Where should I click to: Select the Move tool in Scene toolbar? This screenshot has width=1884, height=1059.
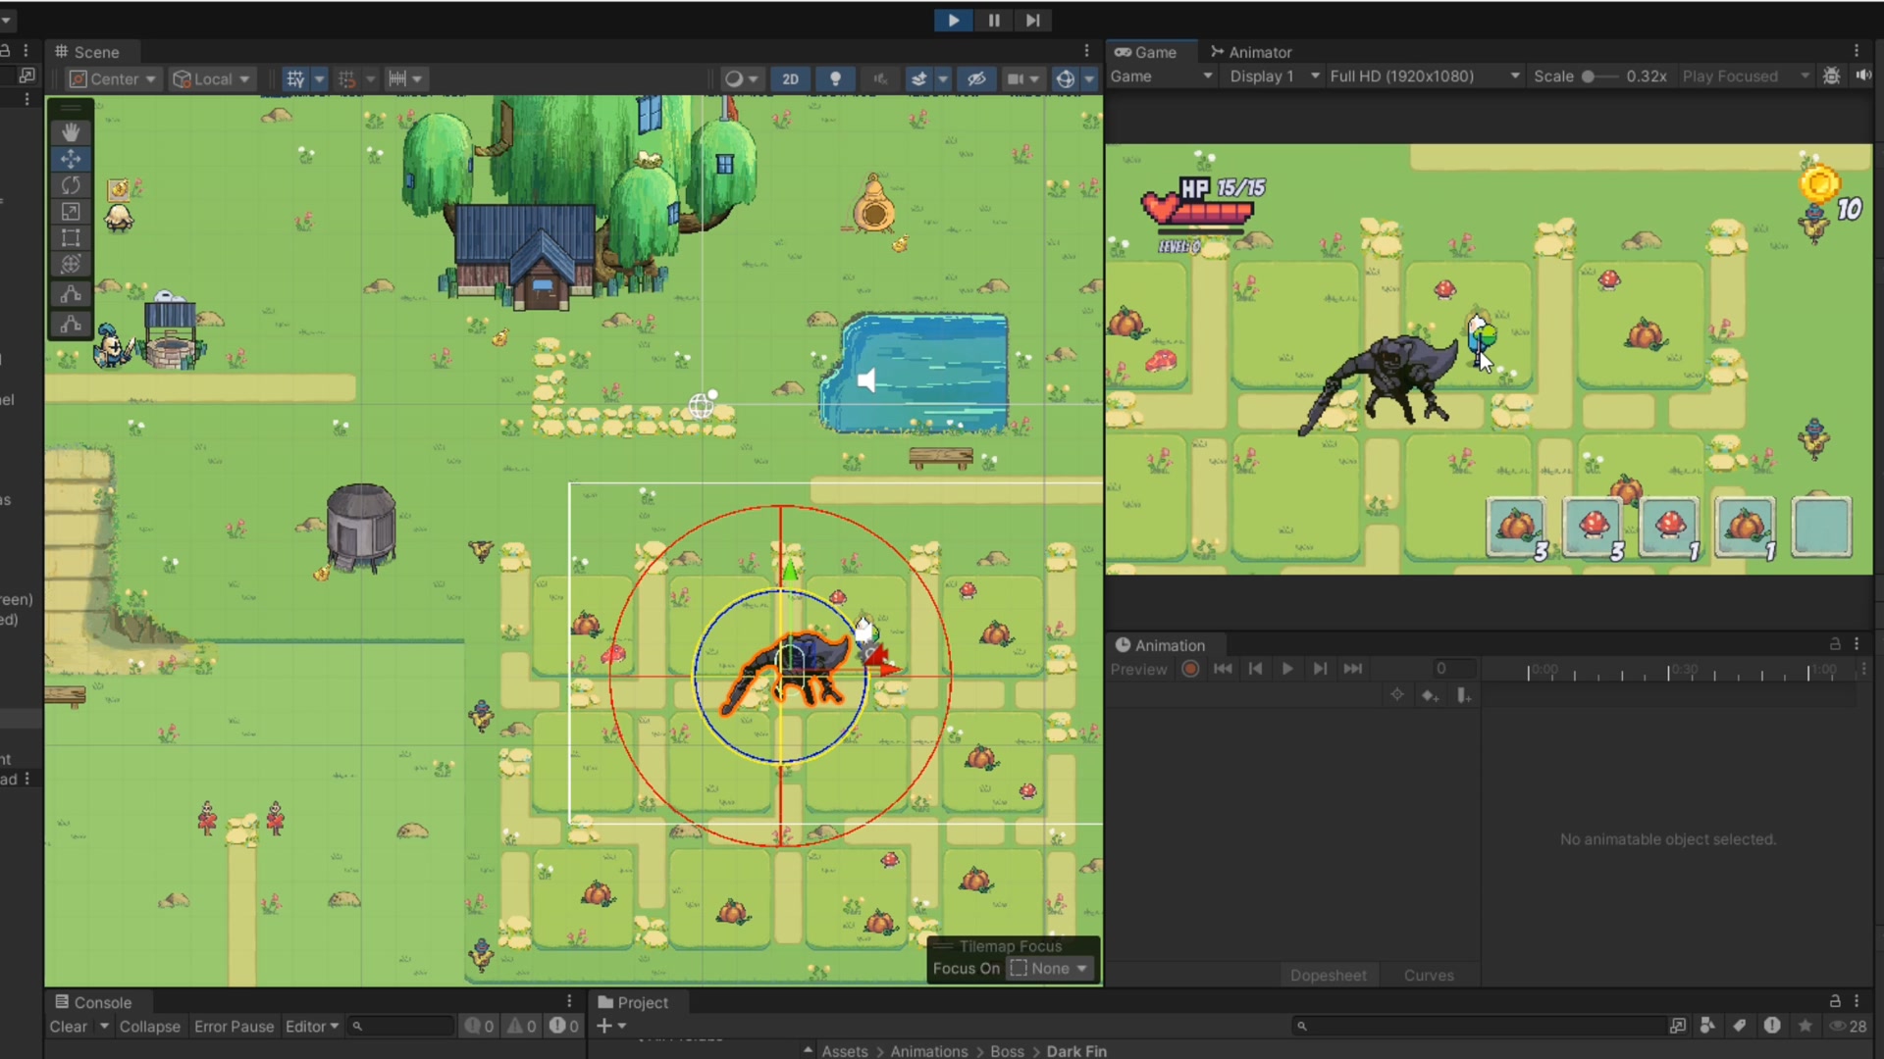[71, 159]
